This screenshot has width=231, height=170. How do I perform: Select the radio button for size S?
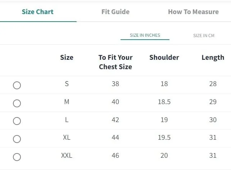coord(17,85)
